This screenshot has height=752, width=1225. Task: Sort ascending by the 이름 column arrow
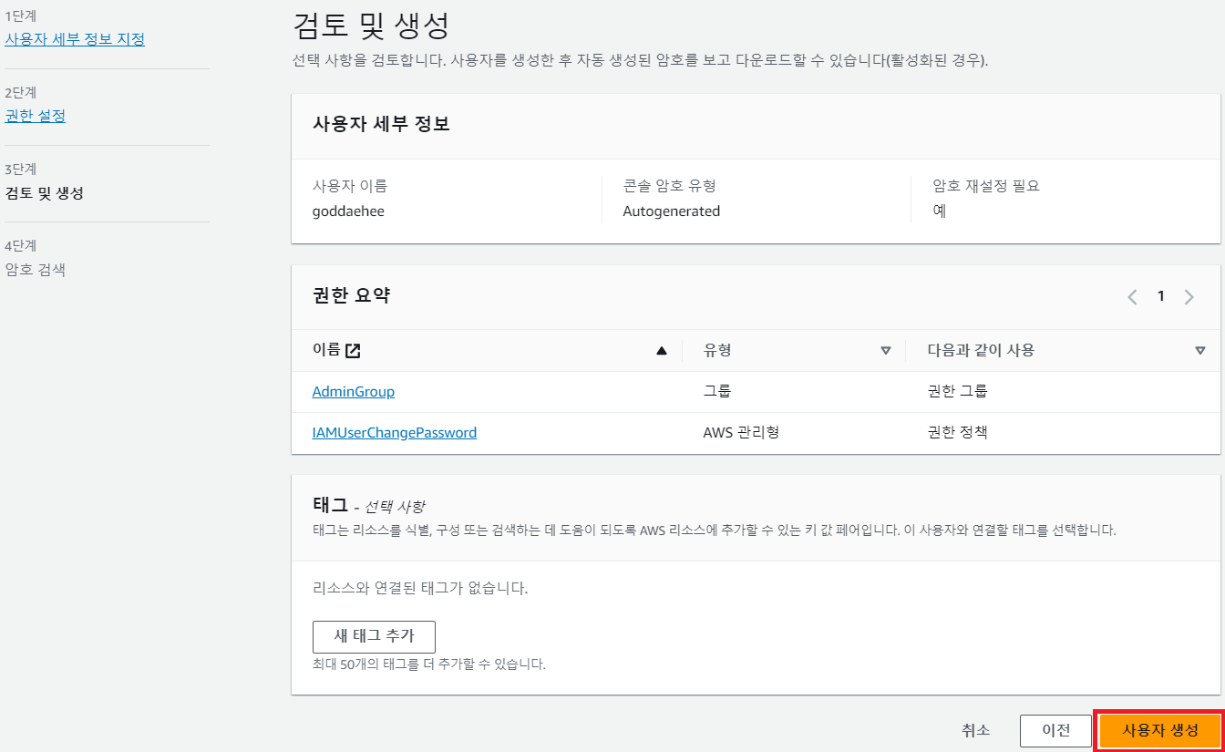click(662, 350)
